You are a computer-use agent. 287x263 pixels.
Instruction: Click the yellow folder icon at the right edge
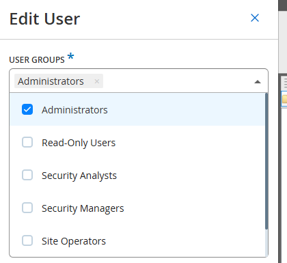tap(285, 99)
